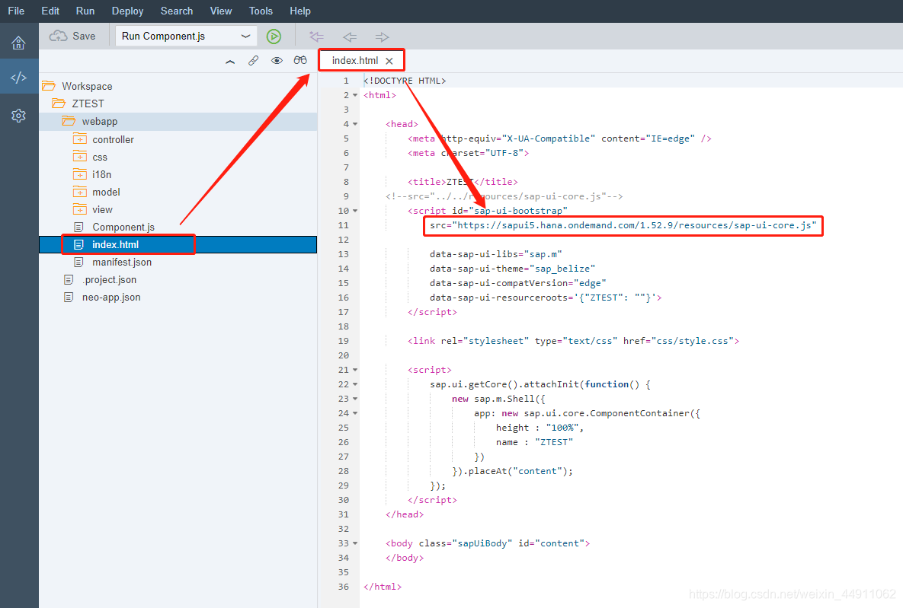Fold body tag at line 33
Viewport: 903px width, 608px height.
(355, 543)
